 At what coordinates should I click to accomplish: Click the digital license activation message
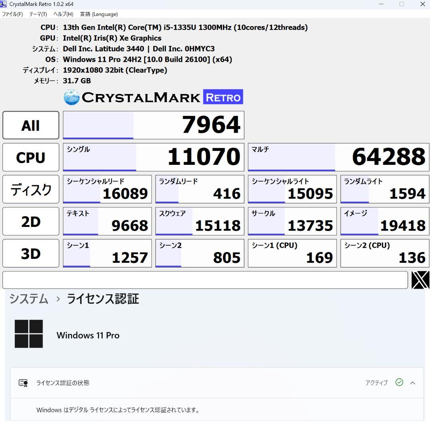[x=118, y=410]
